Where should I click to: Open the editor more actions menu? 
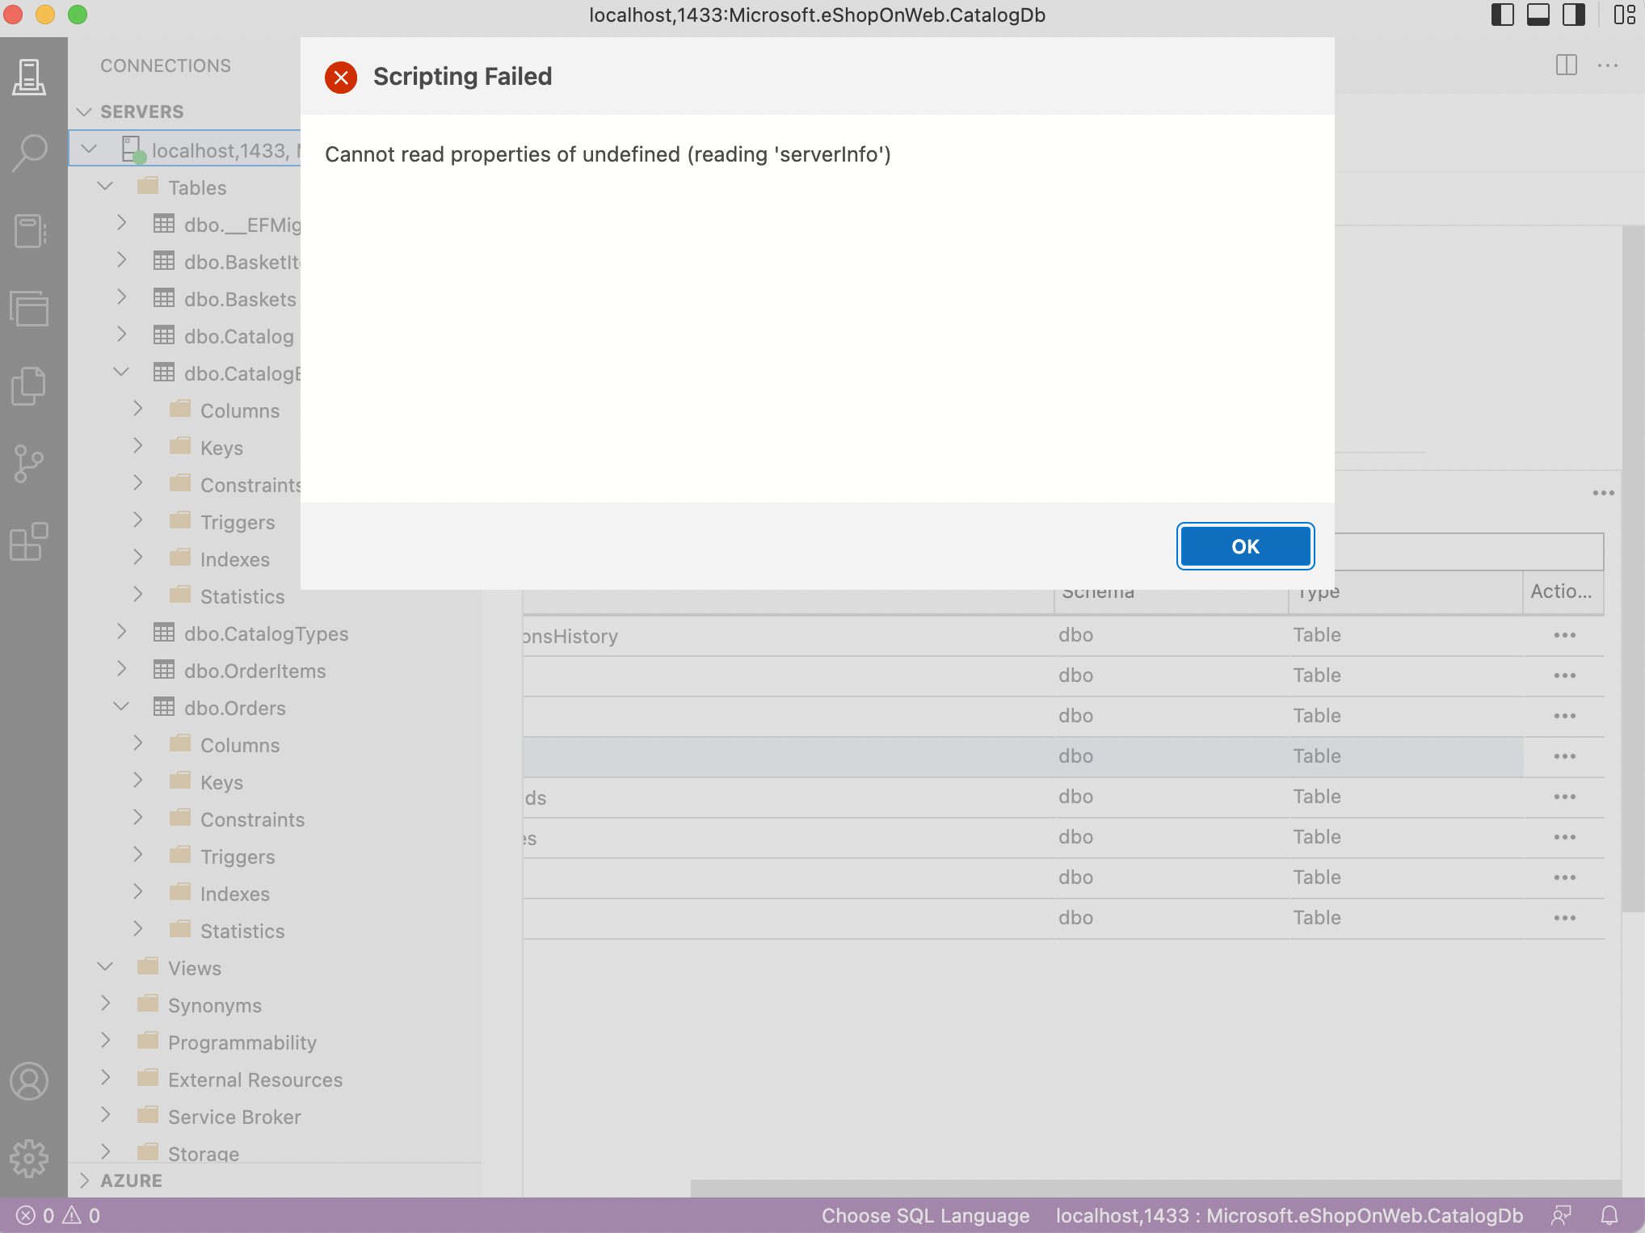(1607, 65)
